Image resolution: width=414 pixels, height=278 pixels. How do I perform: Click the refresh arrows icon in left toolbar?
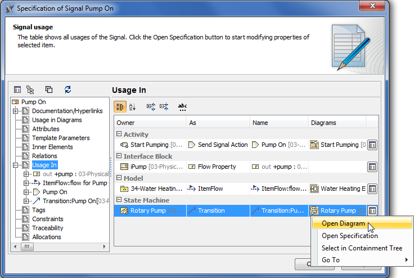(x=68, y=89)
